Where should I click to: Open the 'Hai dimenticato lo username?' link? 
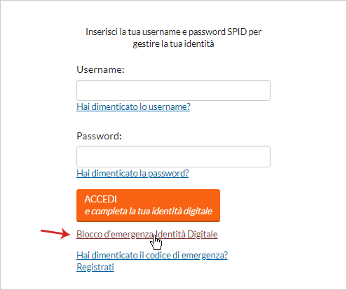click(133, 107)
